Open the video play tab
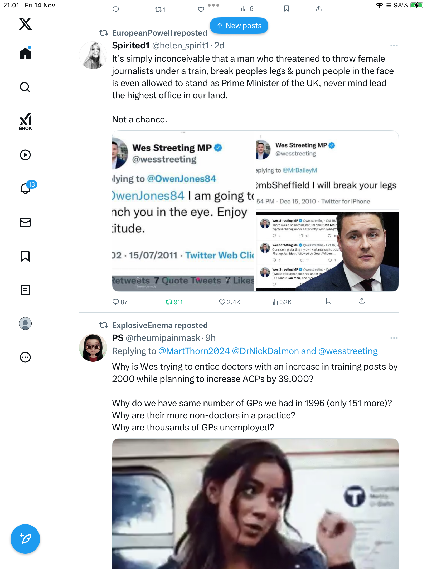 click(x=25, y=155)
